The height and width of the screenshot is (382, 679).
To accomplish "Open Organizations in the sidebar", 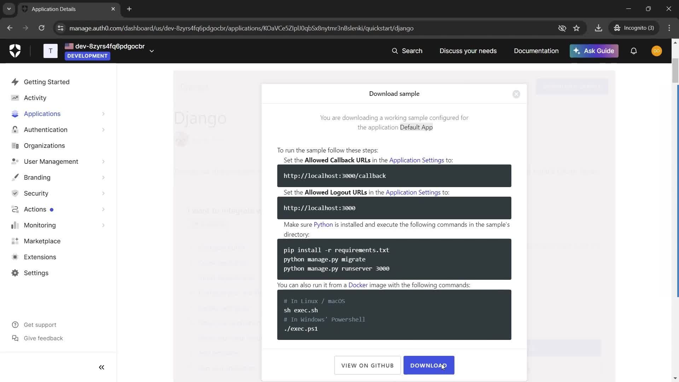I will tap(44, 146).
